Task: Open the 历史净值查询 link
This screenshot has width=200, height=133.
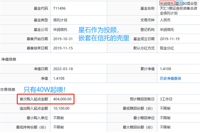Action: [x=170, y=78]
